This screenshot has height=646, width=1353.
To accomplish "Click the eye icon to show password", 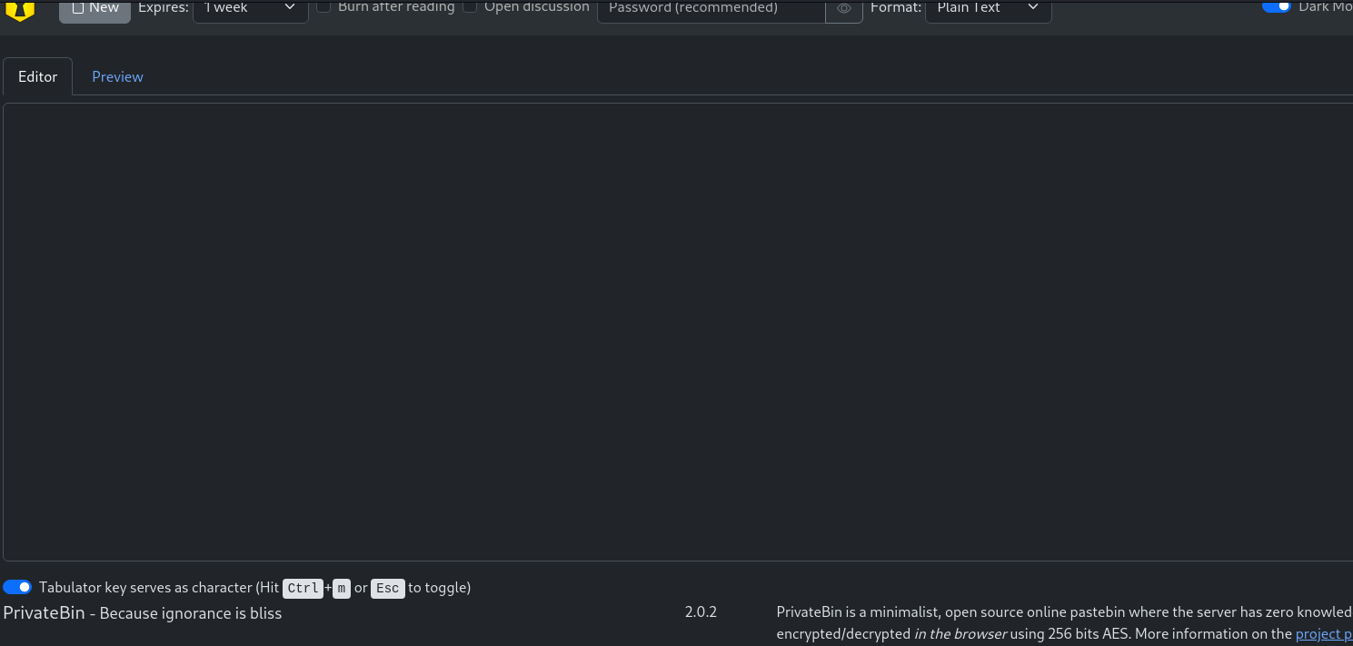I will click(844, 9).
